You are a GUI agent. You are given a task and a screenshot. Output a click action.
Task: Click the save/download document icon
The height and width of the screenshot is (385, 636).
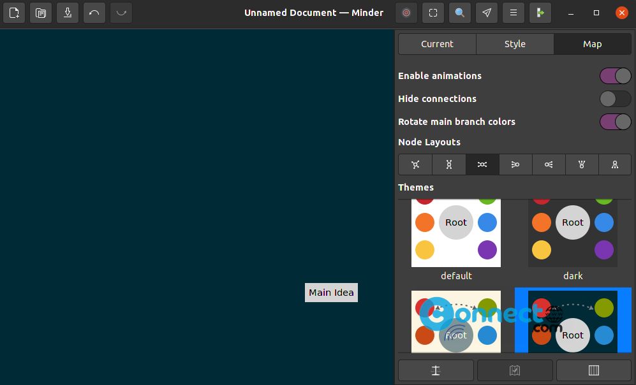coord(68,13)
